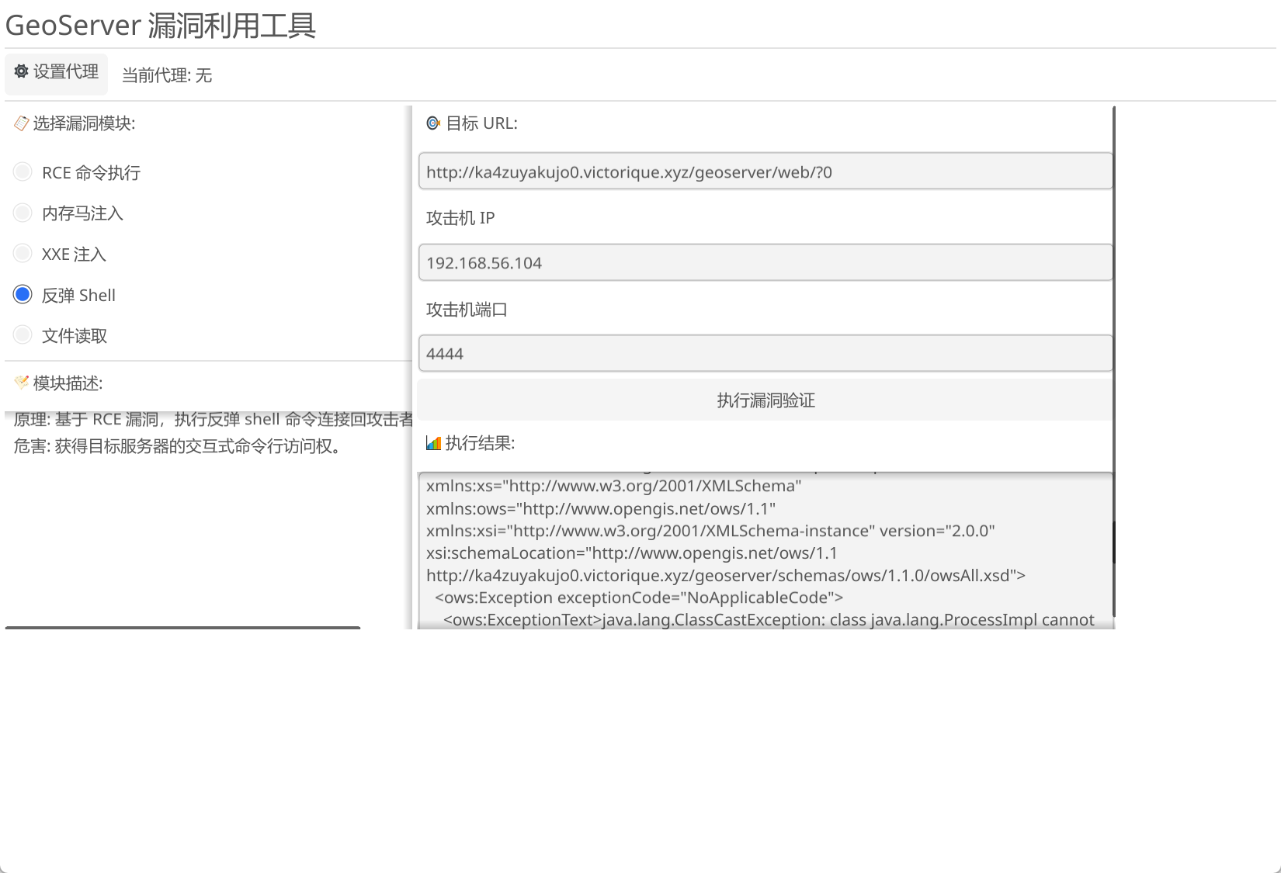
Task: Open the 设置代理 proxy settings button
Action: pos(57,73)
